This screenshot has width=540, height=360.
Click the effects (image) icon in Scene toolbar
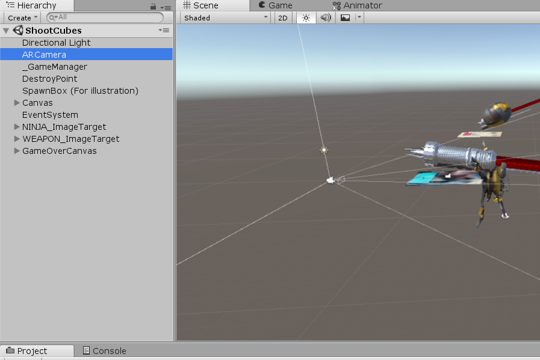point(344,17)
